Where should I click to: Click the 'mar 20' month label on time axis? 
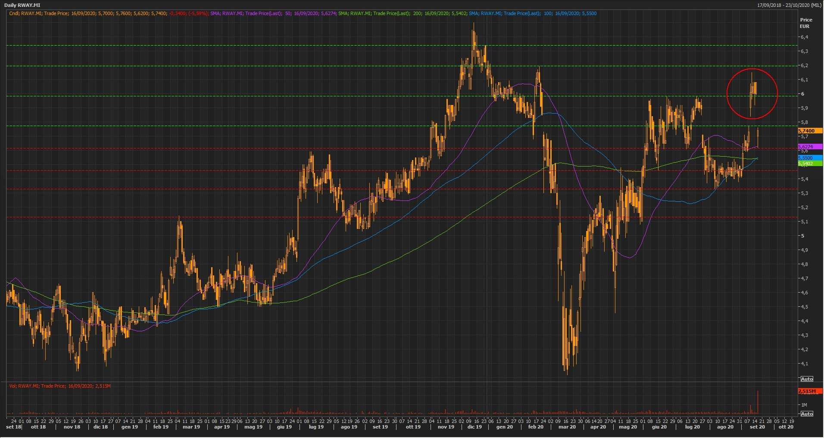[x=567, y=427]
